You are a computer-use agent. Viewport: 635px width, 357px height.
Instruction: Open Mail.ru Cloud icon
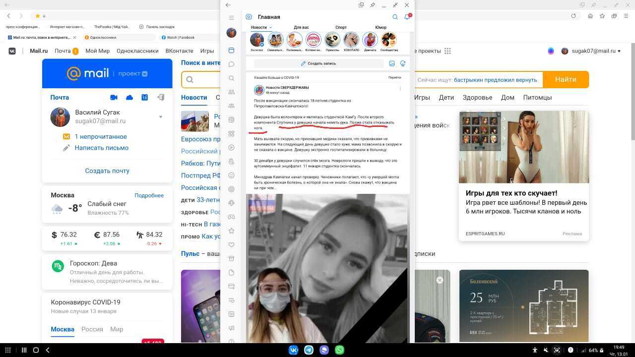[x=129, y=98]
